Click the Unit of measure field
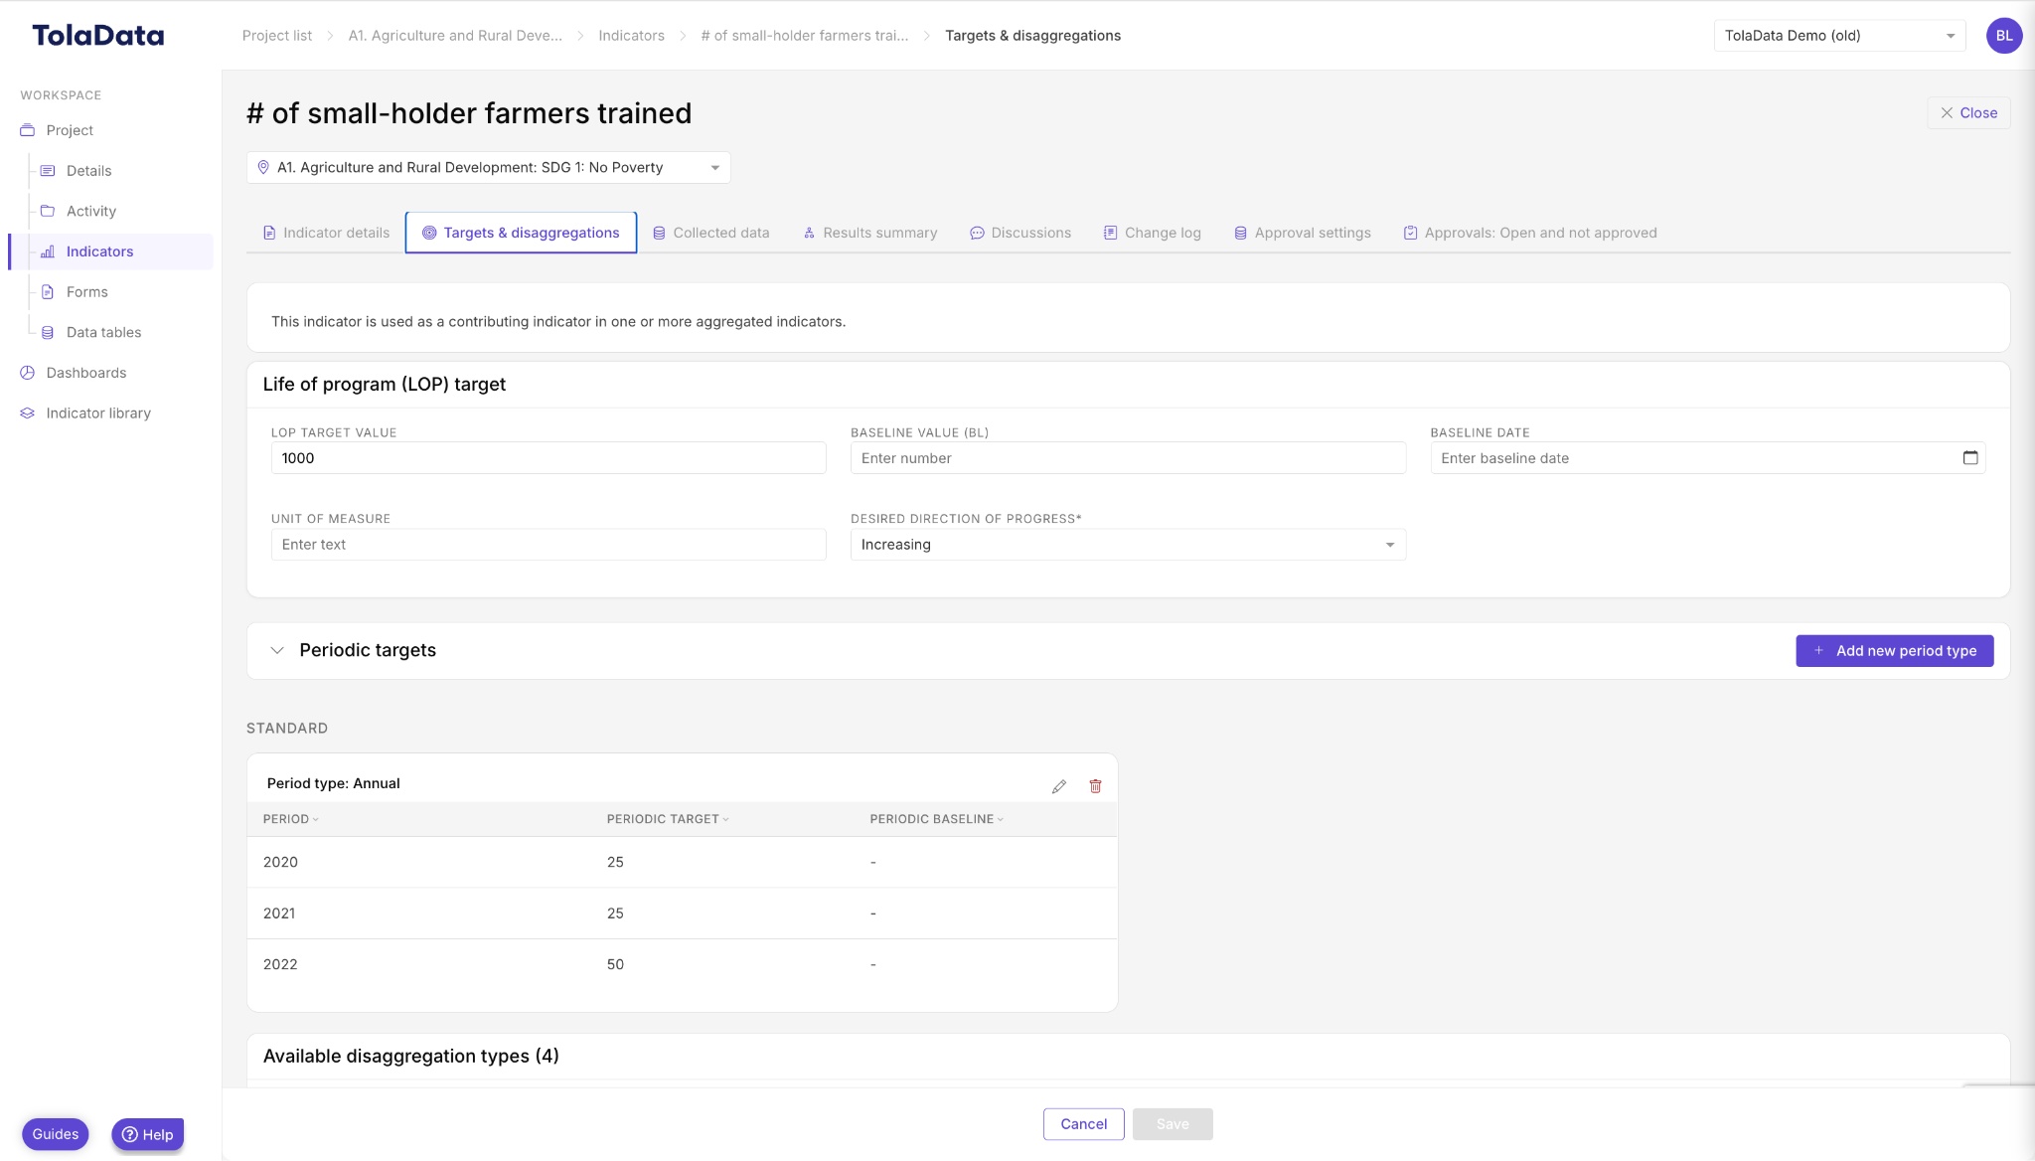Screen dimensions: 2035x1161 click(548, 545)
